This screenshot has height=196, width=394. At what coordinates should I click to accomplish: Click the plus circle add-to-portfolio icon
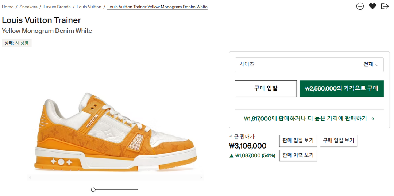[360, 6]
